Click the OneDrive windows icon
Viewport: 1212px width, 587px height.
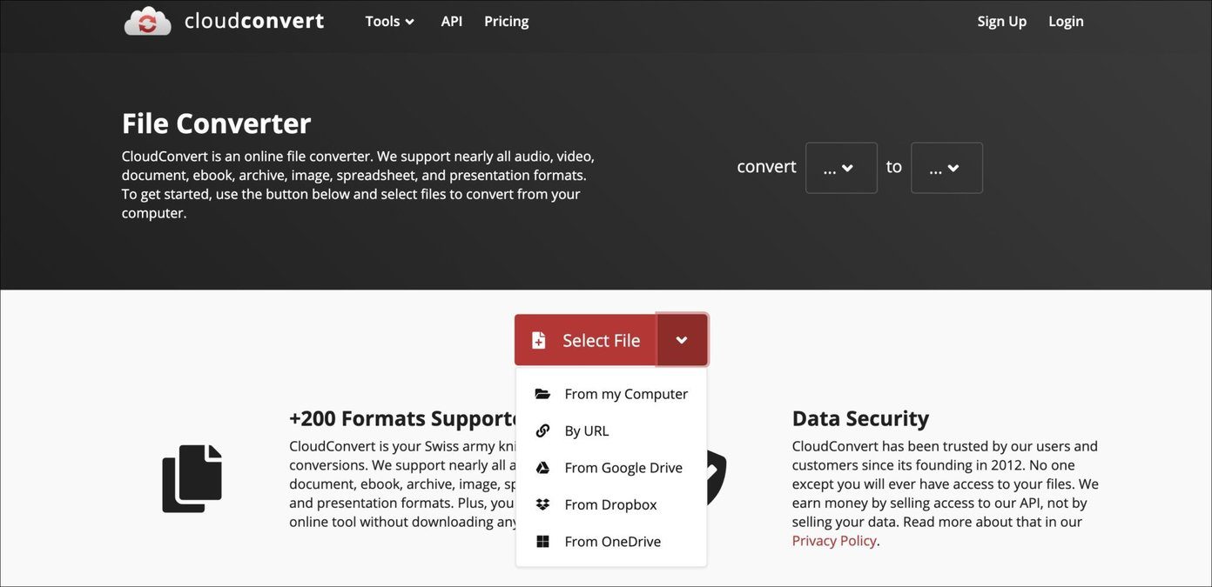point(542,542)
